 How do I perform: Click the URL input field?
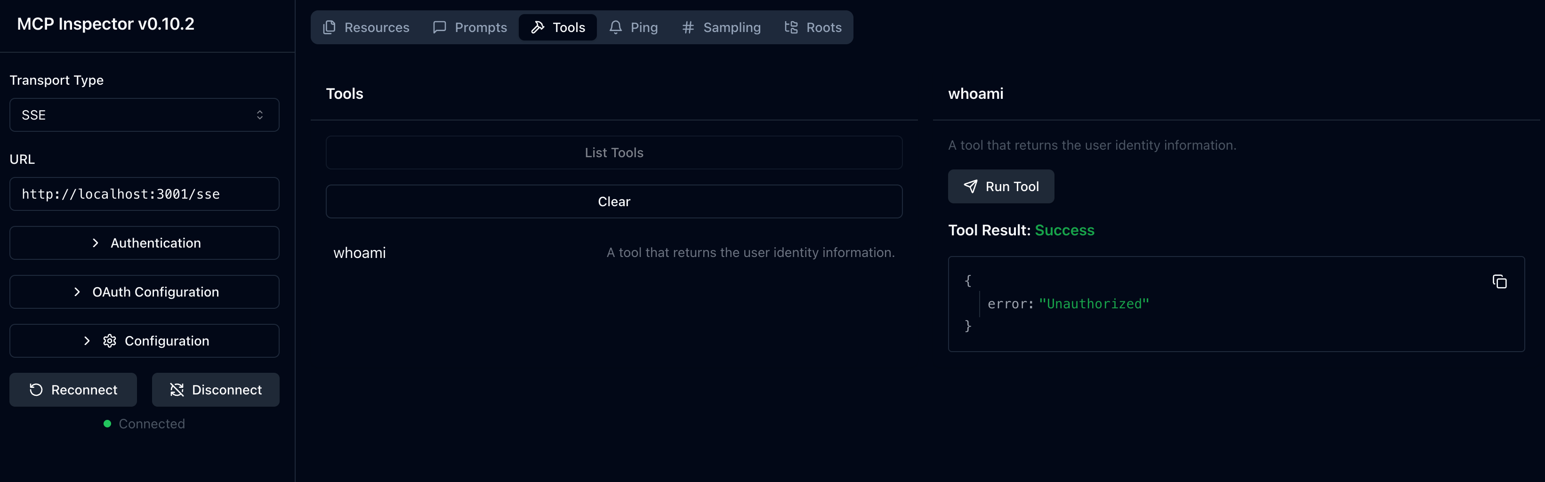144,194
